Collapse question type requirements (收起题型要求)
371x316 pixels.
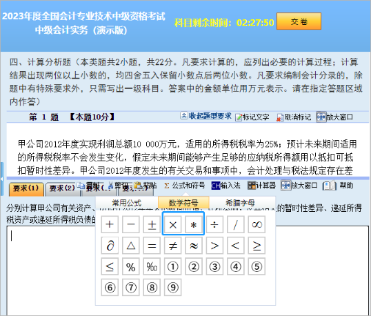[206, 116]
